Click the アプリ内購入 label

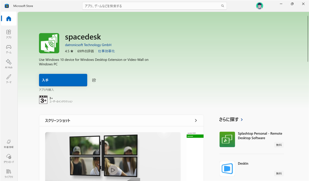point(46,90)
